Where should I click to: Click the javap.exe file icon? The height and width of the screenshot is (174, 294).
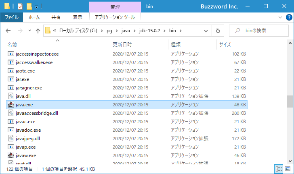[11, 147]
